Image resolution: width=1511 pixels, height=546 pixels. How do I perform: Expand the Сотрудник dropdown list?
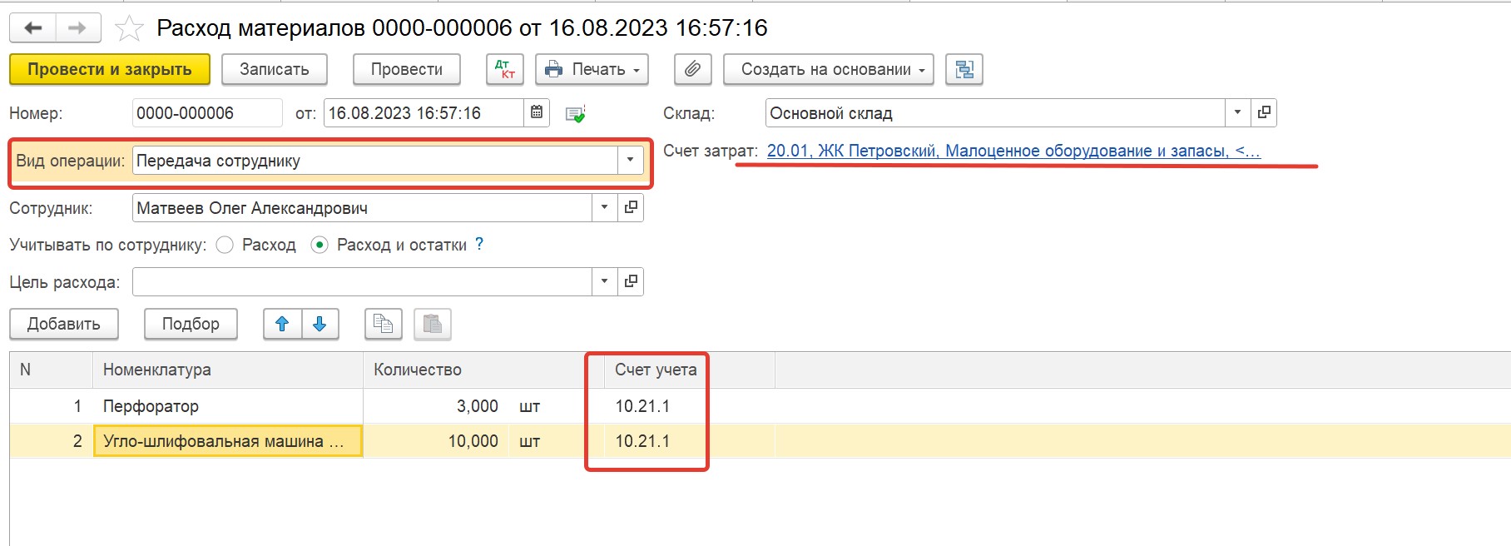coord(604,207)
